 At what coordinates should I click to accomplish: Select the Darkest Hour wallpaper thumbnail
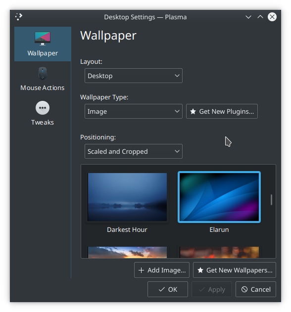click(127, 197)
